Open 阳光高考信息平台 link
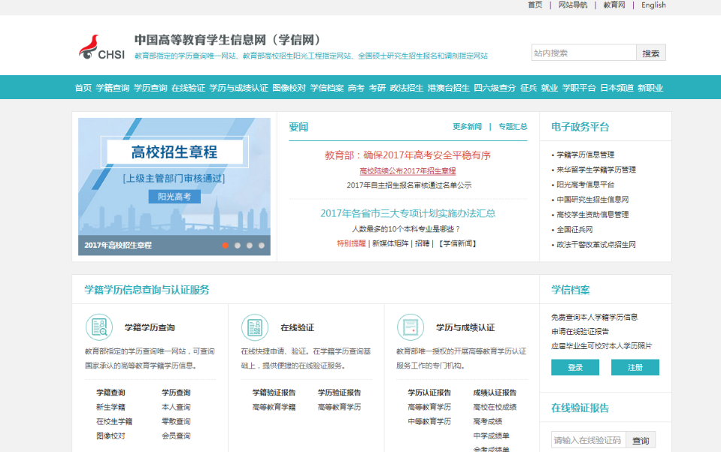721x452 pixels. tap(585, 185)
